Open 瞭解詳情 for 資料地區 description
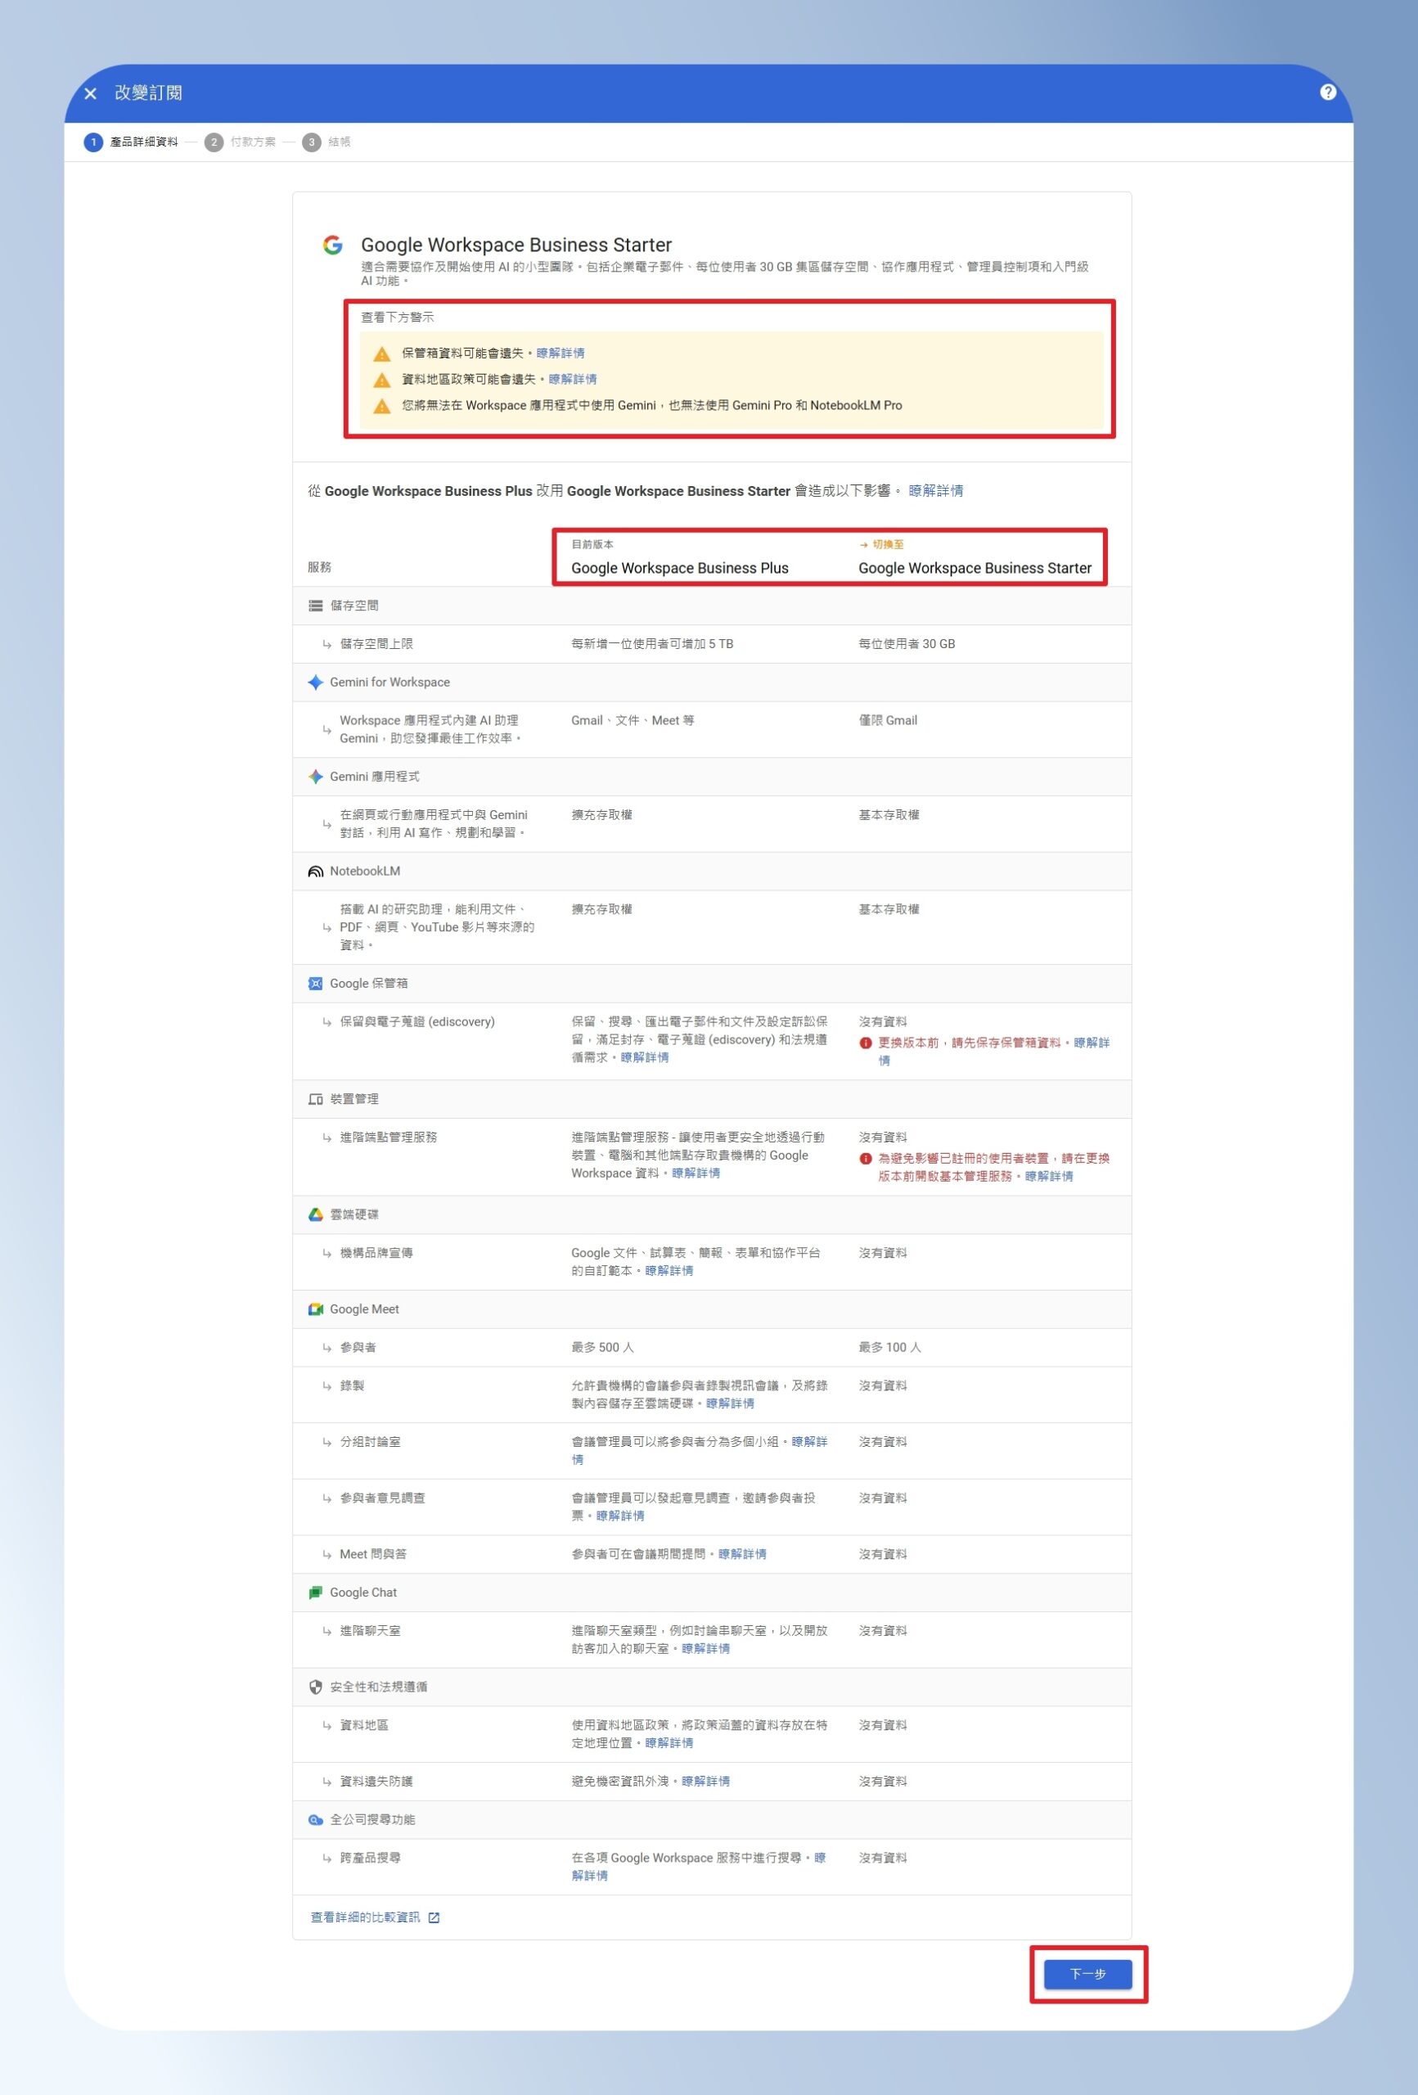1418x2095 pixels. 668,1742
